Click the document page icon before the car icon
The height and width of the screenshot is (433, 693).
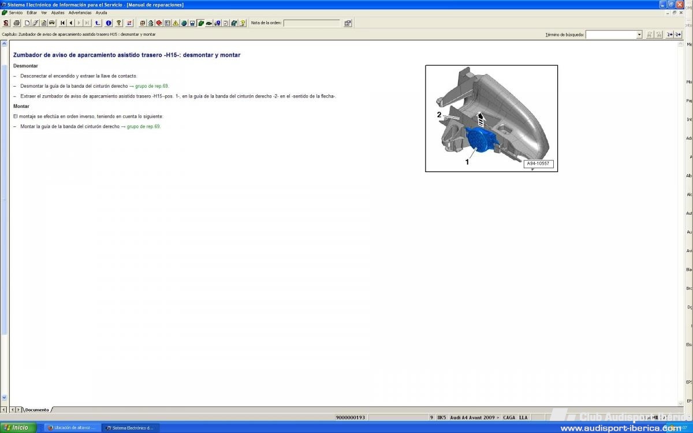point(44,23)
